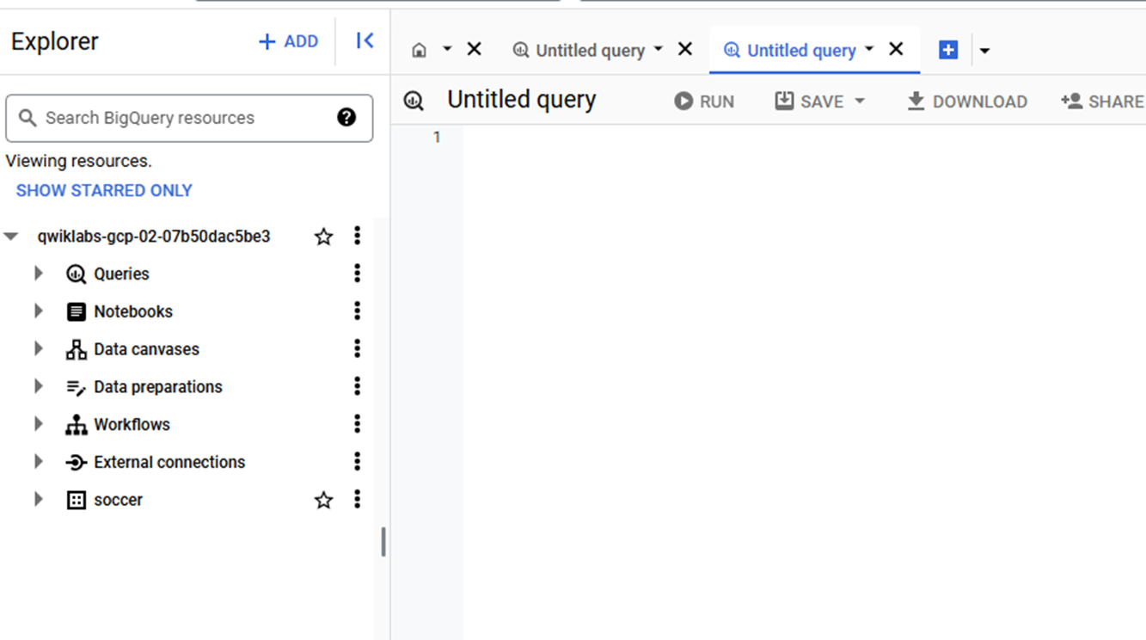Open actions menu for qwiklabs project
The width and height of the screenshot is (1146, 640).
point(358,236)
